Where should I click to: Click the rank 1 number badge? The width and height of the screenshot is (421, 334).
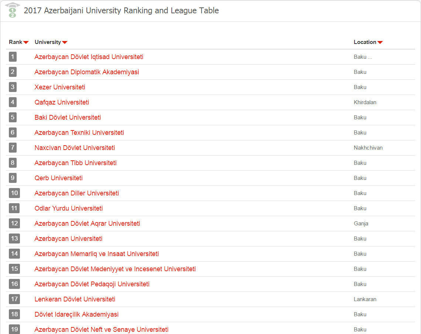point(13,57)
